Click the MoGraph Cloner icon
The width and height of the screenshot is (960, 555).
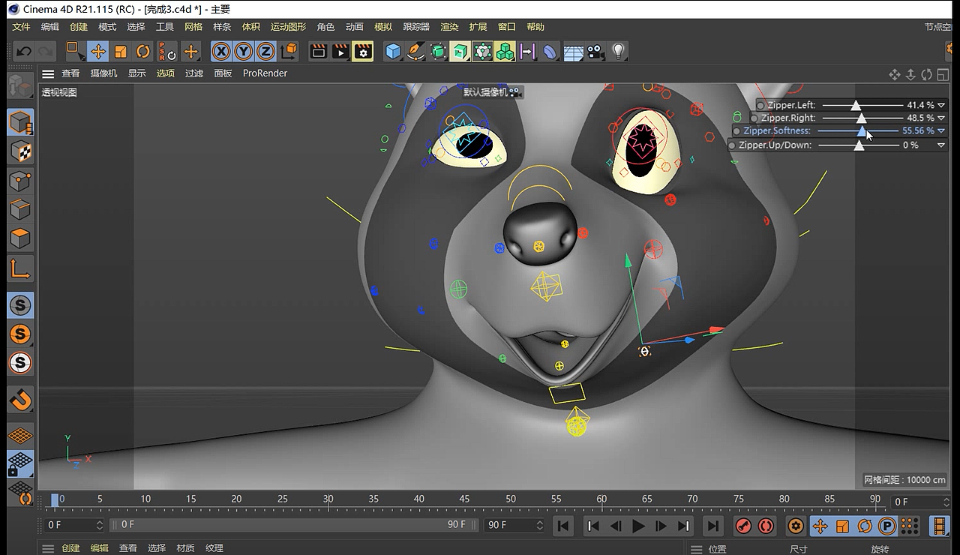tap(505, 51)
